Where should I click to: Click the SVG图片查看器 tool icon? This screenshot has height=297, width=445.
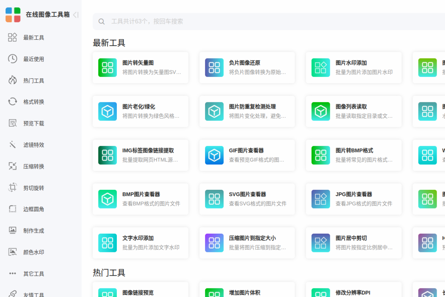pos(214,199)
